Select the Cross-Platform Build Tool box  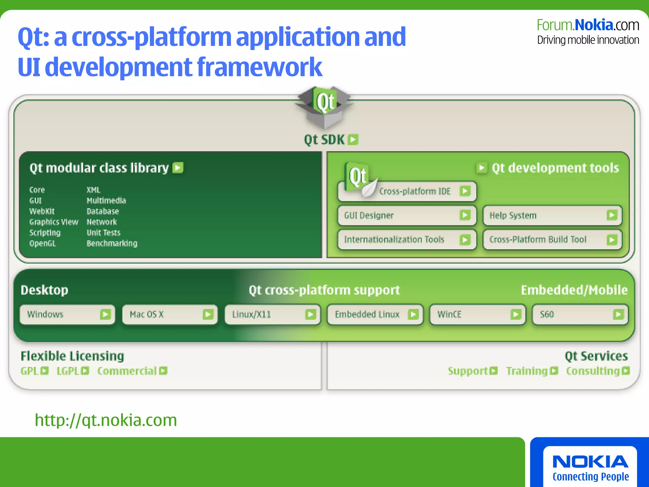pos(552,240)
